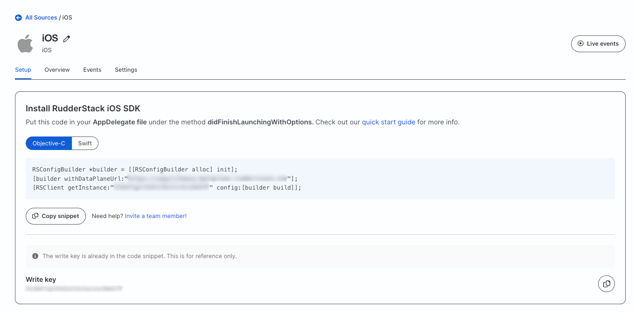Select the Swift language toggle
Image resolution: width=635 pixels, height=314 pixels.
tap(85, 143)
